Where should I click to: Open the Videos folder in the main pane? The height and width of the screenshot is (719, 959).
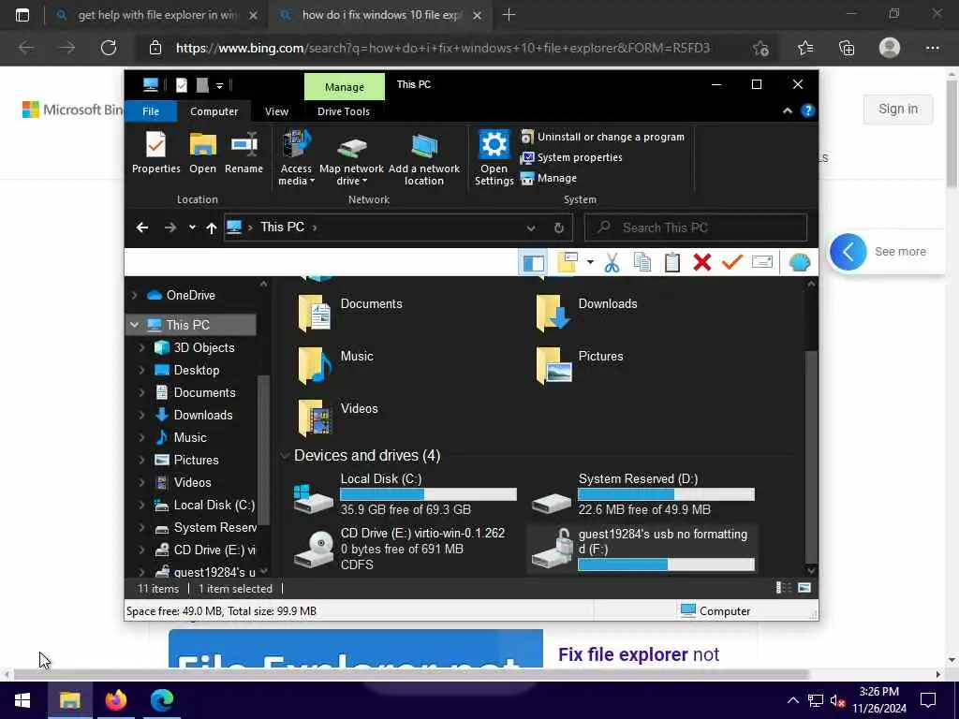point(337,417)
